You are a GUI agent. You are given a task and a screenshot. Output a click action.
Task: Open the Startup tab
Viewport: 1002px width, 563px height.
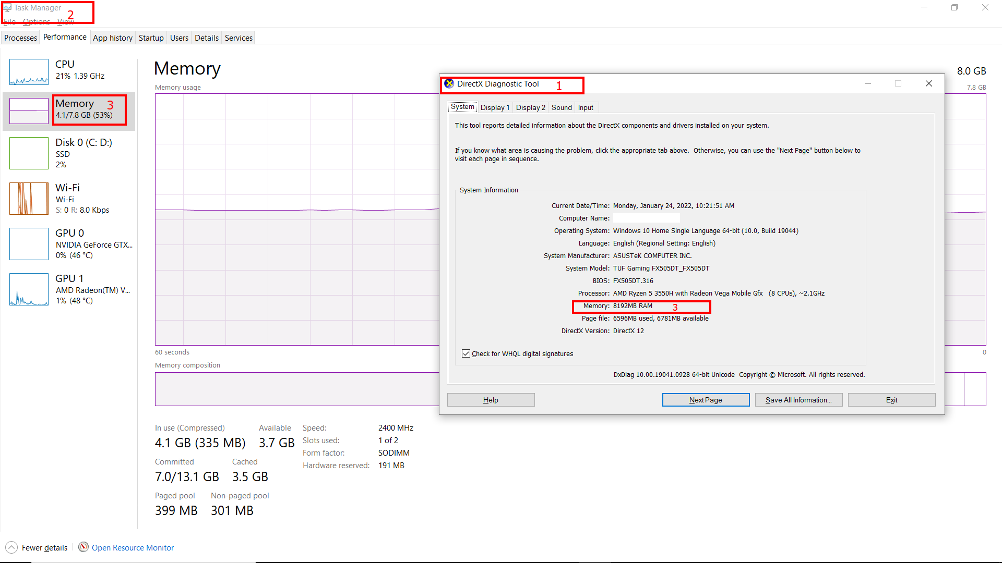pos(151,38)
